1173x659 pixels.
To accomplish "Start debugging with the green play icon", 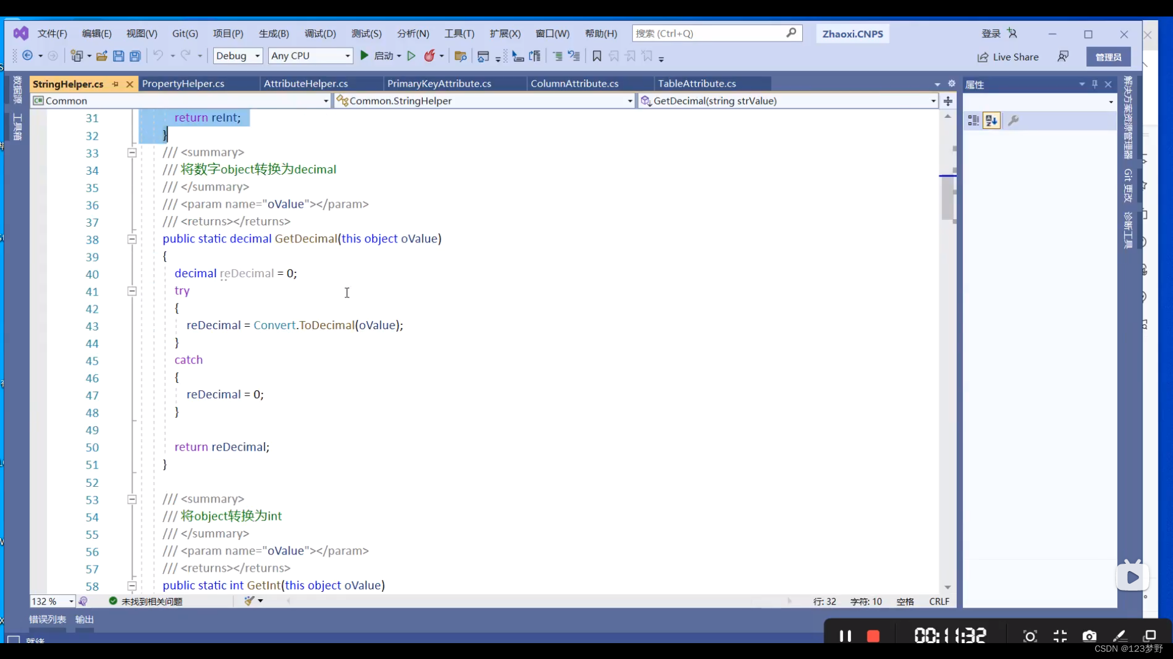I will coord(365,56).
